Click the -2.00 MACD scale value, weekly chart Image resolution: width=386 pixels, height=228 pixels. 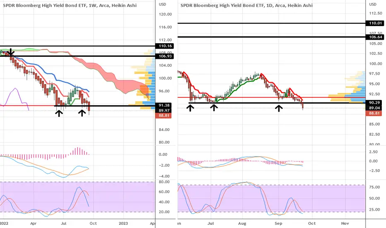164,165
